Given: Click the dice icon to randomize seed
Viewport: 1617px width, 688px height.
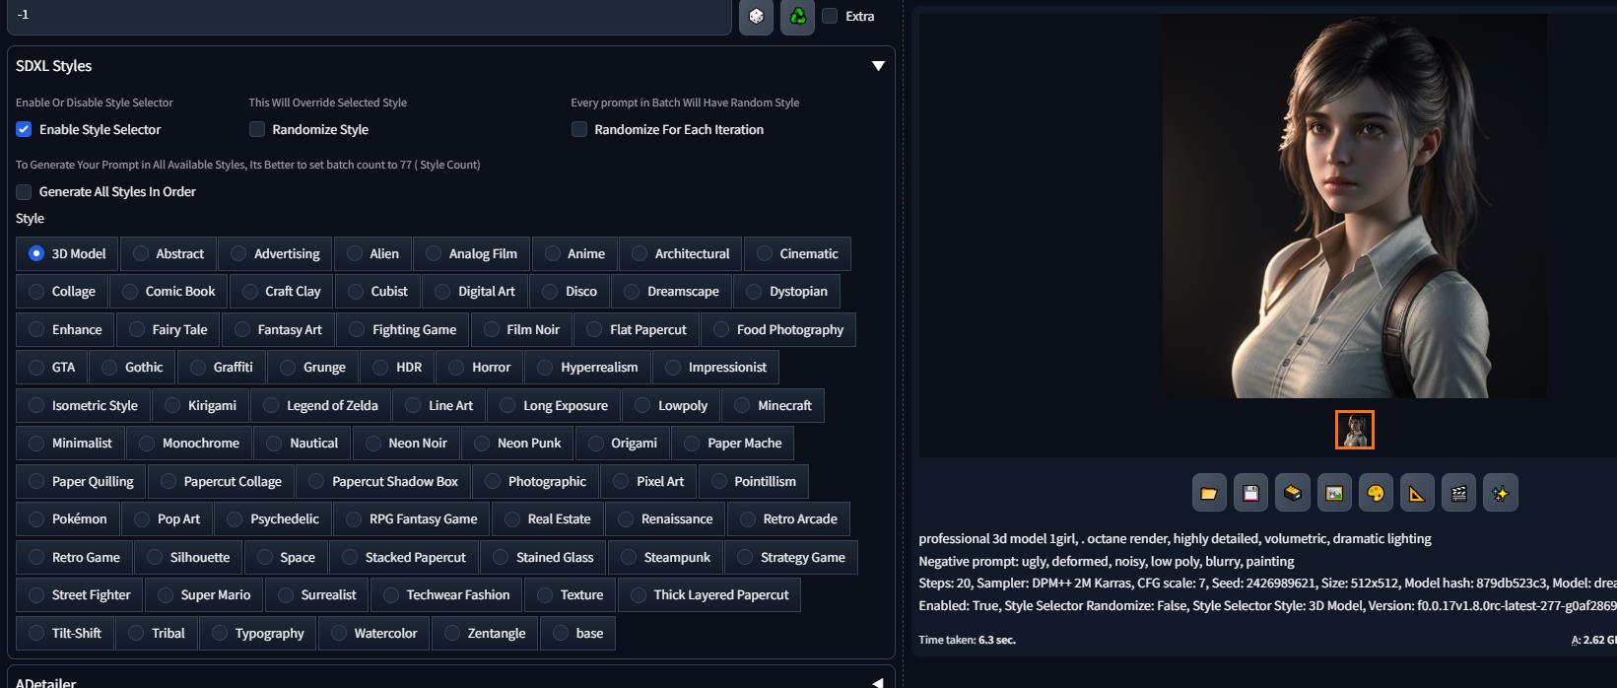Looking at the screenshot, I should tap(756, 16).
